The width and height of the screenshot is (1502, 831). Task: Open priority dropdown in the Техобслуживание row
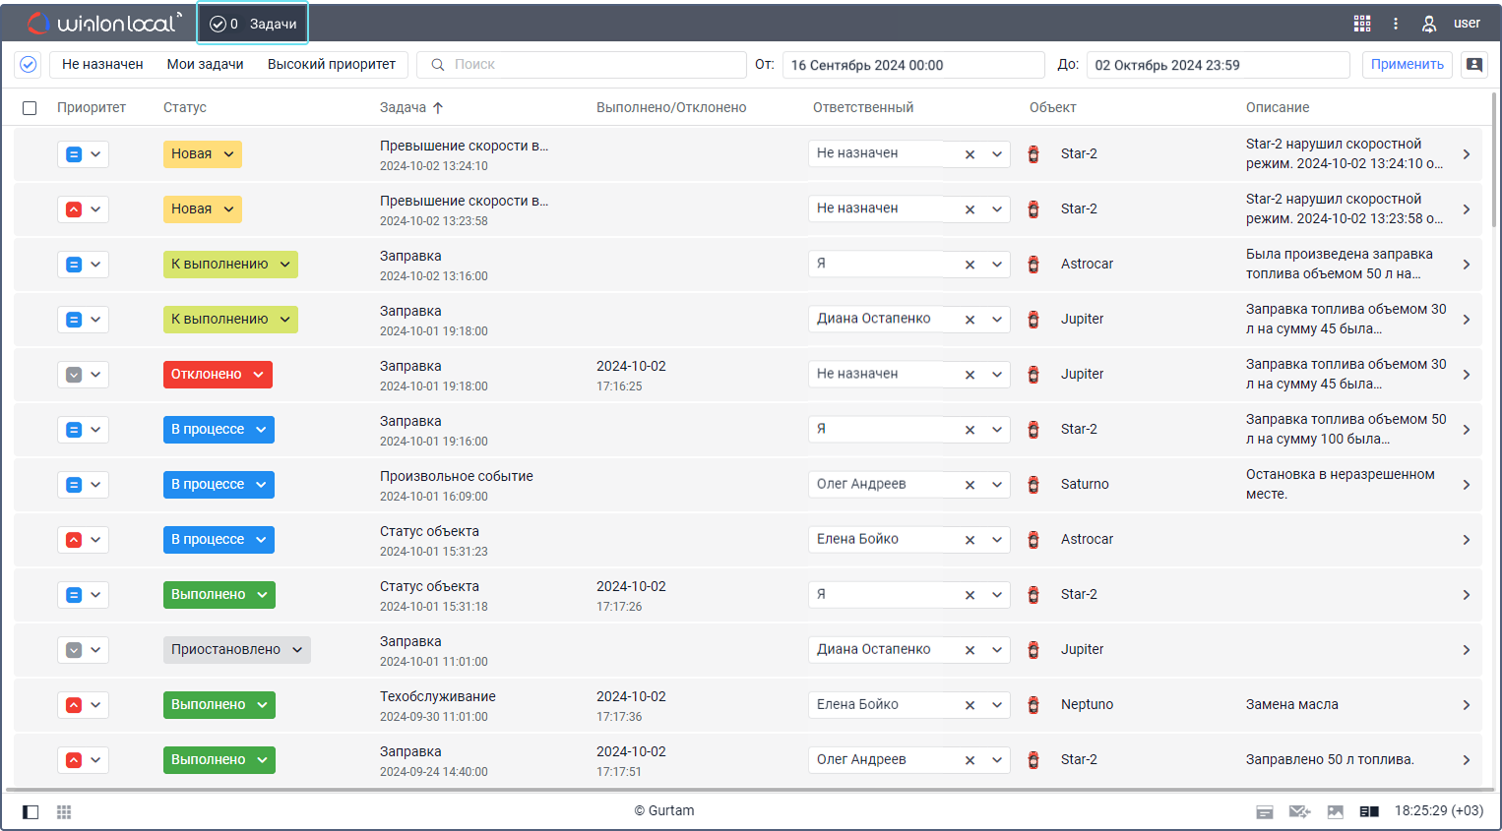(x=83, y=704)
